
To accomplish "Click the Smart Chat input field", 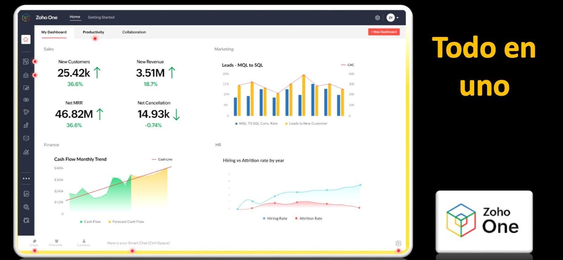I will (138, 243).
